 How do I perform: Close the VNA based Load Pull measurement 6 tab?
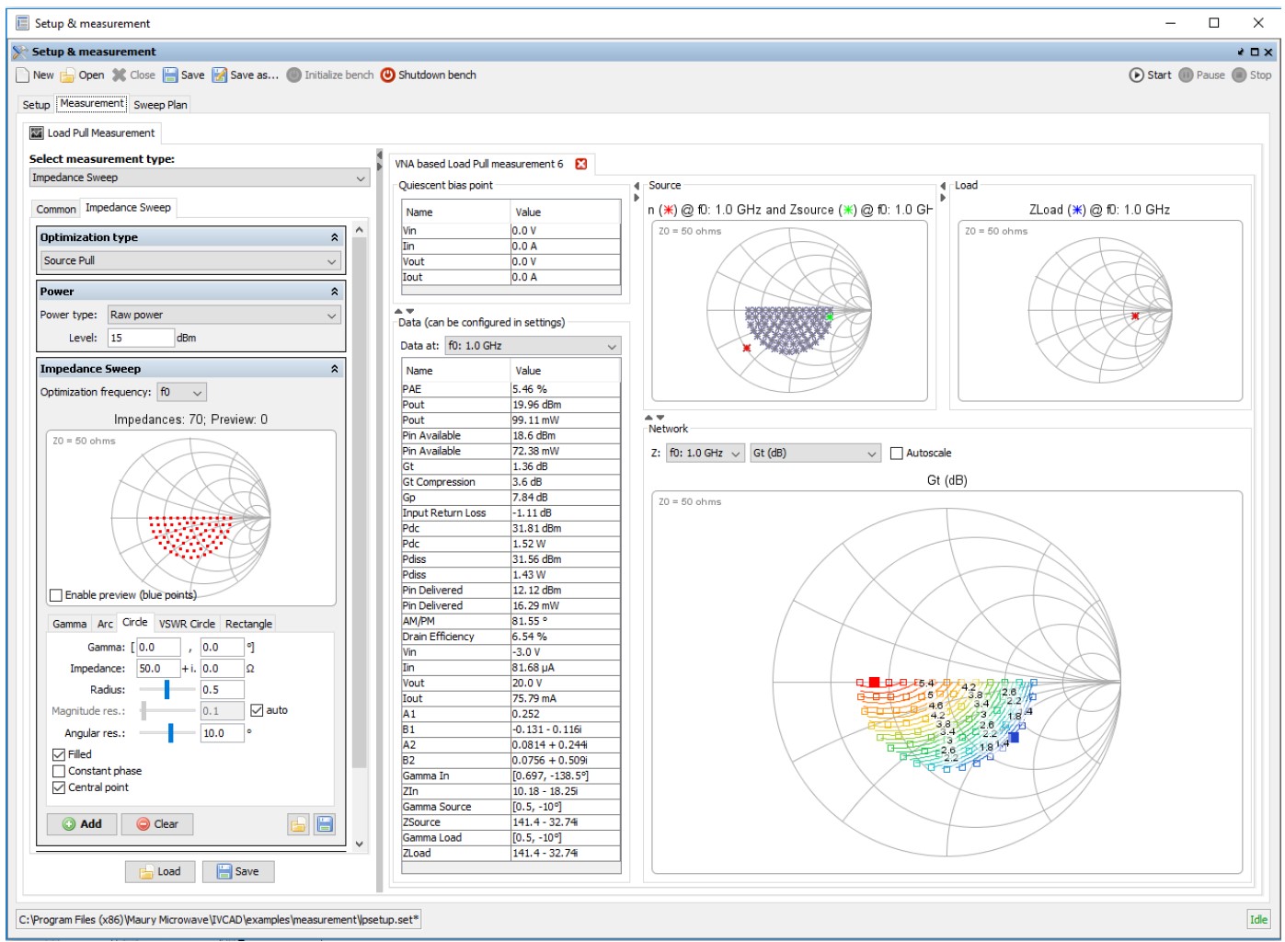(x=581, y=164)
